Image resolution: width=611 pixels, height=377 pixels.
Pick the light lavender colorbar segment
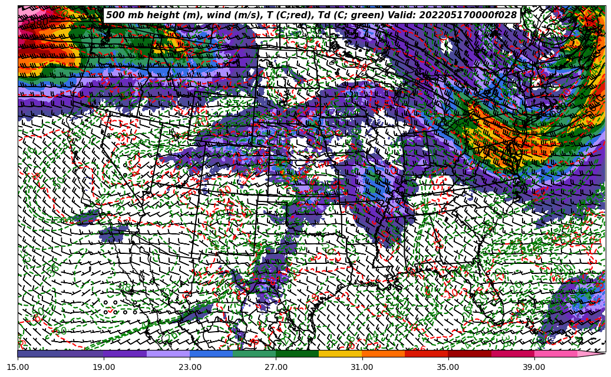168,353
